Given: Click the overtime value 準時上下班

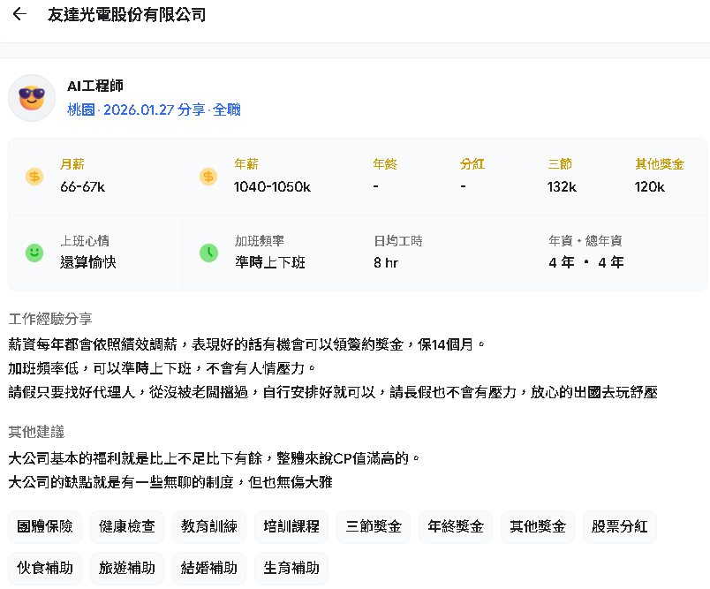Looking at the screenshot, I should click(x=270, y=262).
